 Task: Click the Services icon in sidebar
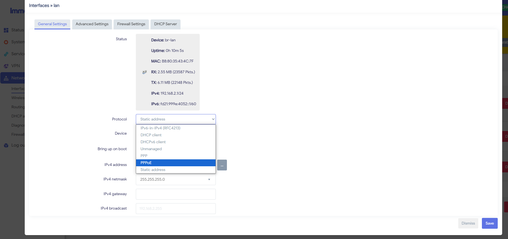(x=6, y=54)
